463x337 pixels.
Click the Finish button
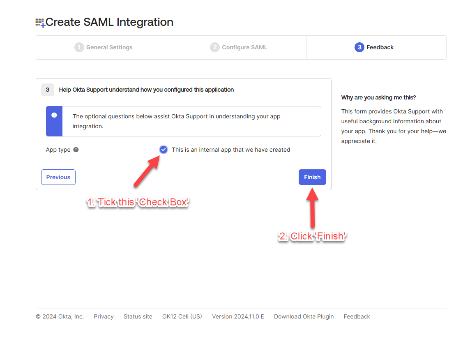(x=312, y=177)
